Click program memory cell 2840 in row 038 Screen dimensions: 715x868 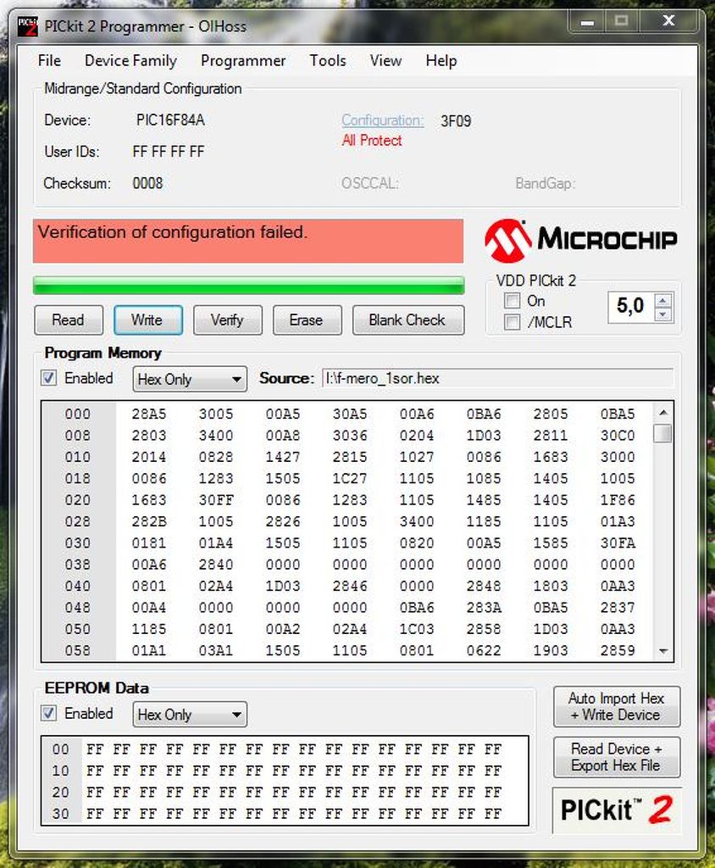tap(216, 565)
